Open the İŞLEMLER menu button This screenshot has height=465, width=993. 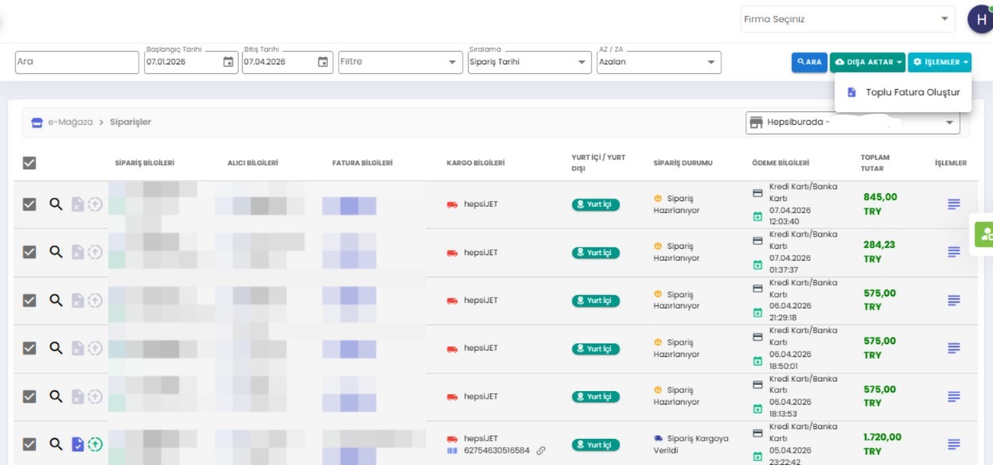[940, 62]
